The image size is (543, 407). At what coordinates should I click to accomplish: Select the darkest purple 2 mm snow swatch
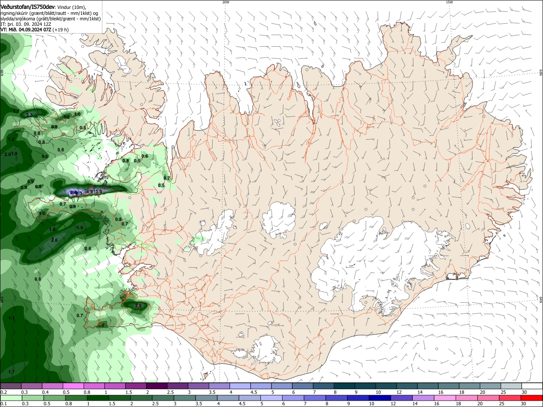[x=156, y=386]
